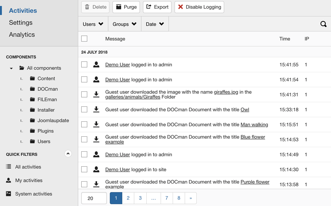Click download icon beside the Owl document row
331x206 pixels.
click(x=96, y=109)
